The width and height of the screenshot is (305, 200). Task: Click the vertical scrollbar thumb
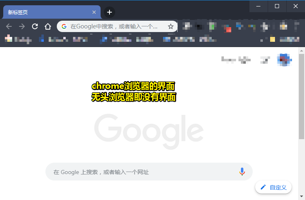click(x=301, y=97)
